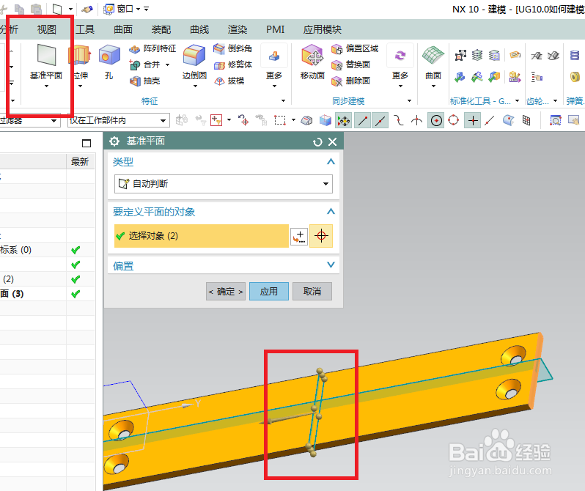Click the 确定 button
Viewport: 585px width, 491px height.
pos(226,292)
